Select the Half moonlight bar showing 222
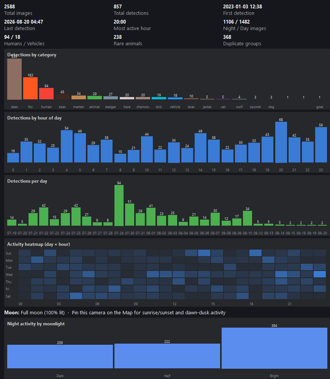 click(167, 356)
